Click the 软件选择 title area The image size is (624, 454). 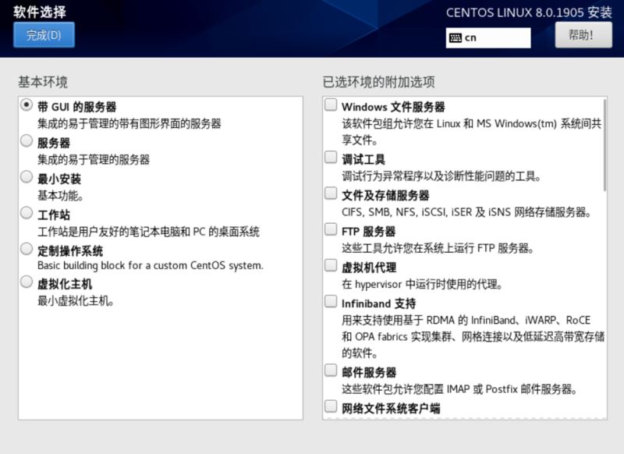click(39, 12)
